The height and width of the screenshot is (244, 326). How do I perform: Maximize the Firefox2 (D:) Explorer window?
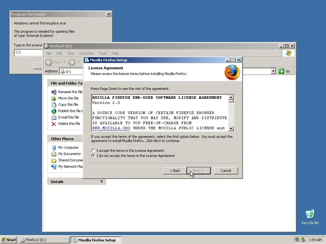click(287, 46)
